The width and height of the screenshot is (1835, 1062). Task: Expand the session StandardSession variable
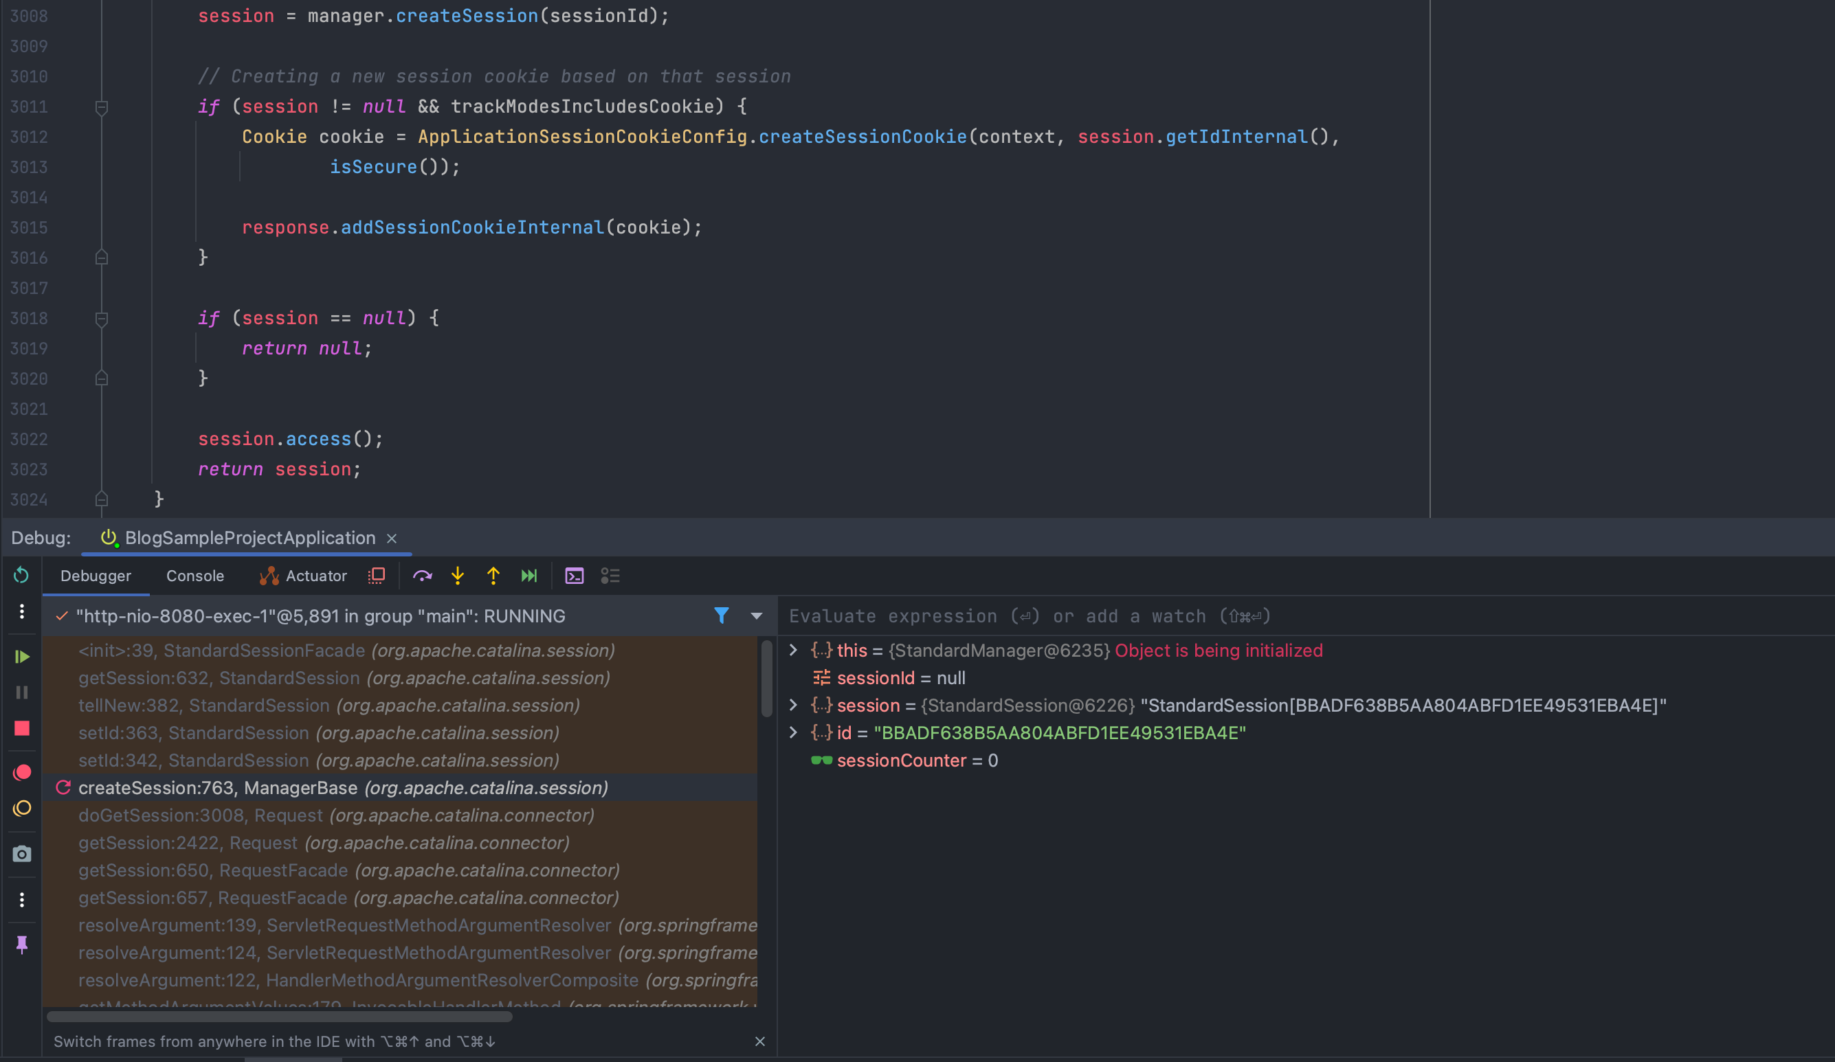pyautogui.click(x=794, y=705)
